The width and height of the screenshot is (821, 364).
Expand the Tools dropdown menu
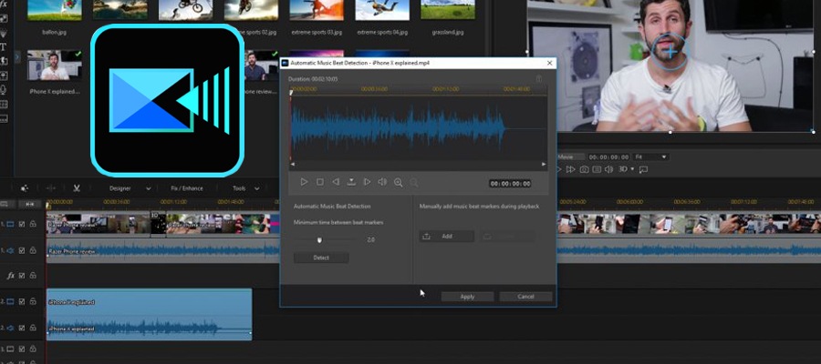[x=241, y=188]
